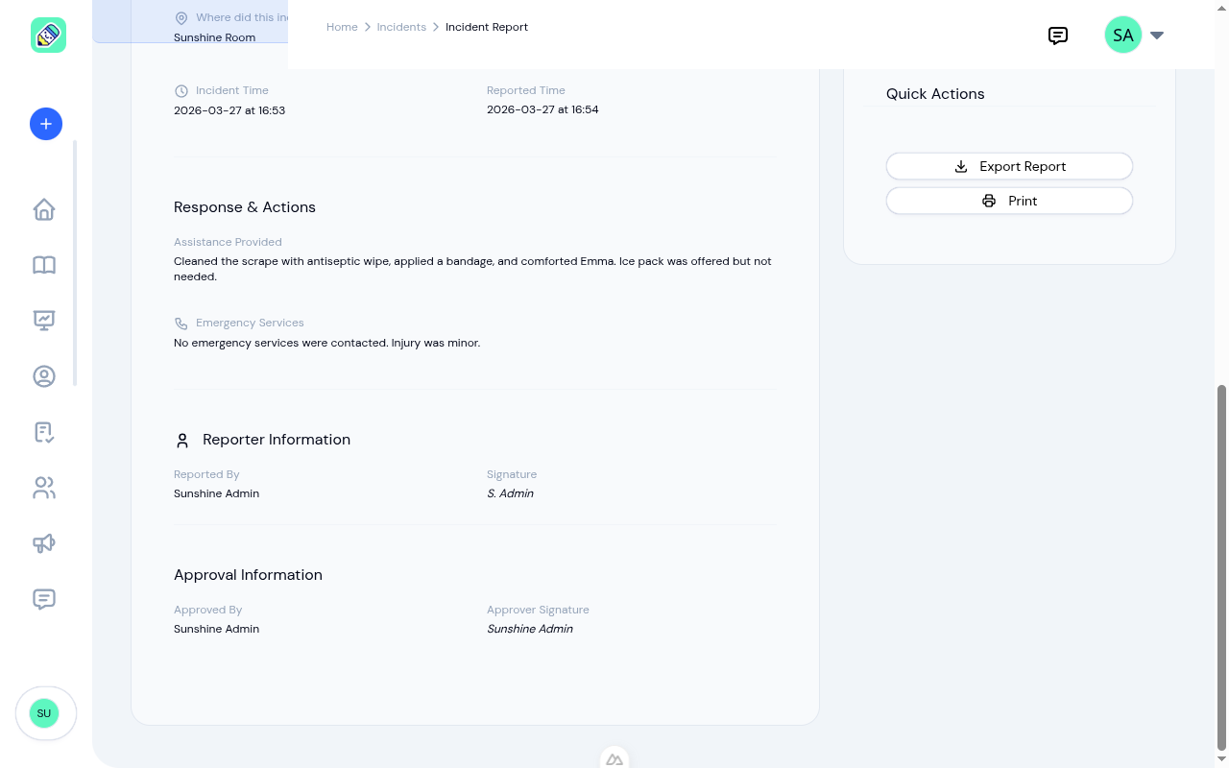
Task: Click the page vertical scrollbar thumb
Action: coord(1221,567)
